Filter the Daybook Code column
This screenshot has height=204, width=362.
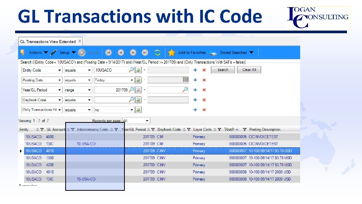[x=189, y=130]
